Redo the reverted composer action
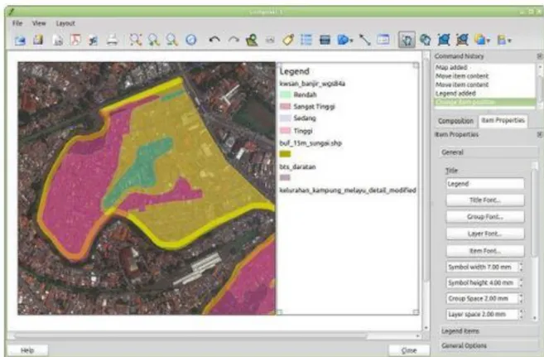The width and height of the screenshot is (544, 357). click(233, 40)
